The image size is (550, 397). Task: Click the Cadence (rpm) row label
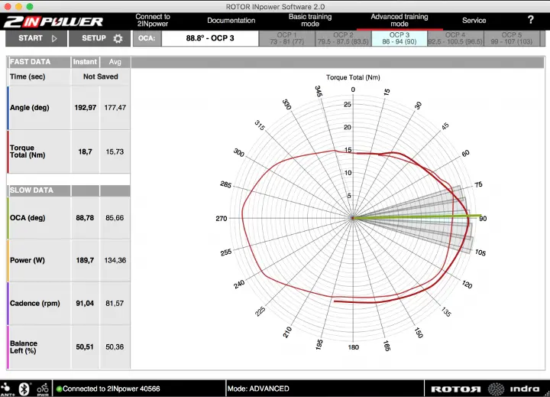[34, 303]
